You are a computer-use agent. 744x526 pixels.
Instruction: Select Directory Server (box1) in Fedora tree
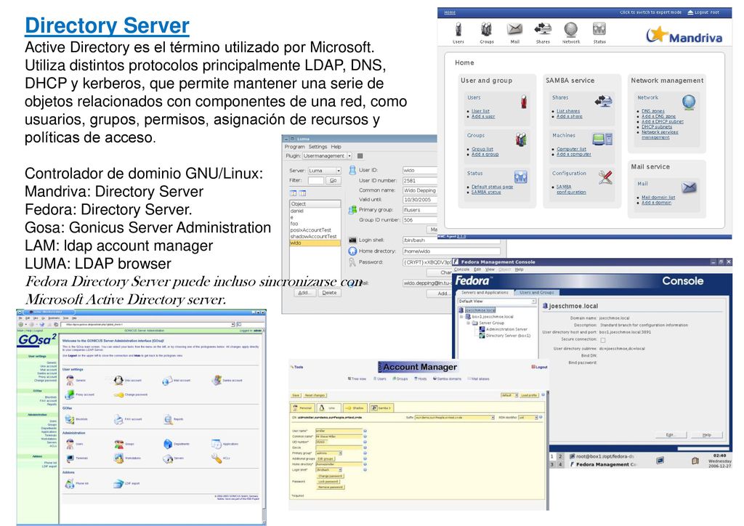[508, 336]
